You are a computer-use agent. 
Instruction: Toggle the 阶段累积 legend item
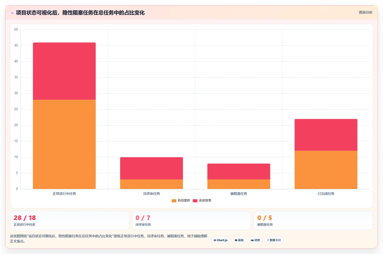[x=181, y=201]
